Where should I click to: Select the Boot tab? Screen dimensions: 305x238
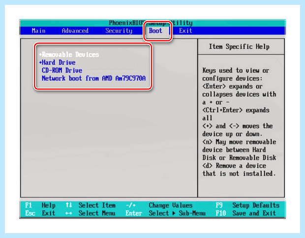[155, 30]
